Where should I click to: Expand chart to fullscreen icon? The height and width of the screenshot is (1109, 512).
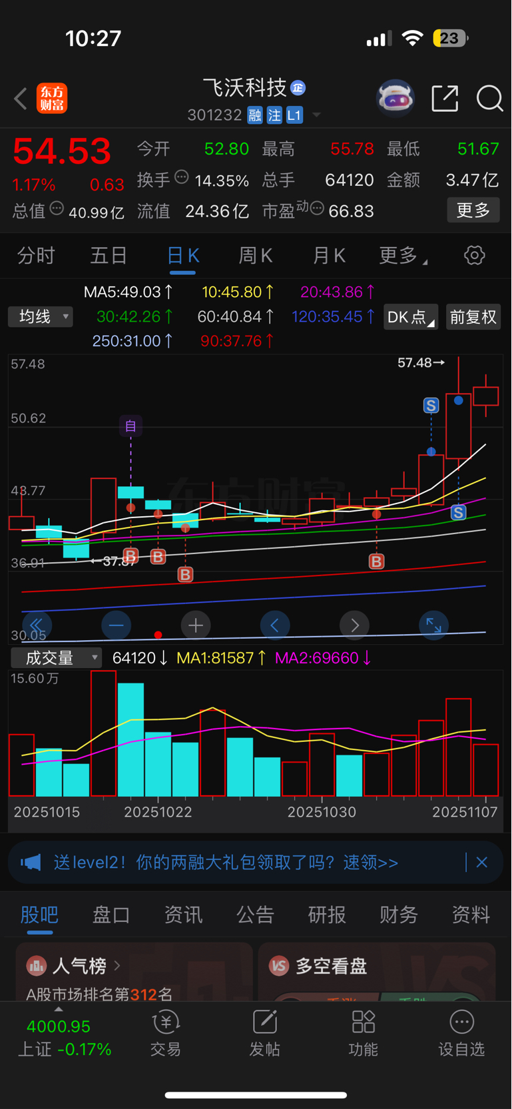coord(433,625)
